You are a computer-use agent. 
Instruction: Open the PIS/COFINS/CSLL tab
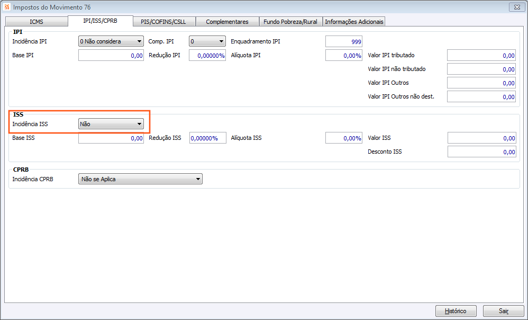pyautogui.click(x=163, y=22)
